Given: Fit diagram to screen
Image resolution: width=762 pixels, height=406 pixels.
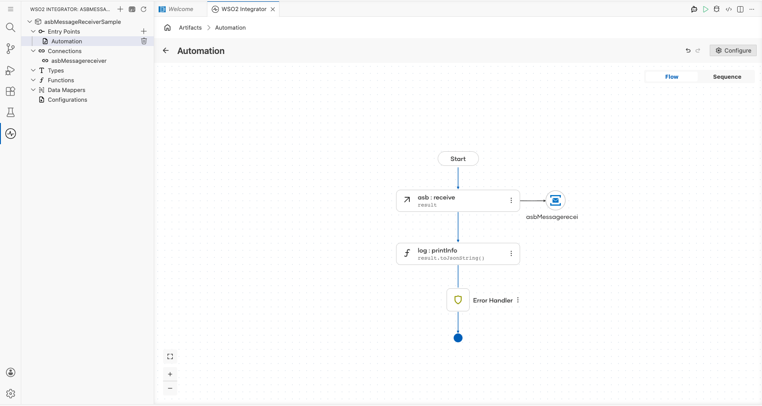Looking at the screenshot, I should 170,356.
